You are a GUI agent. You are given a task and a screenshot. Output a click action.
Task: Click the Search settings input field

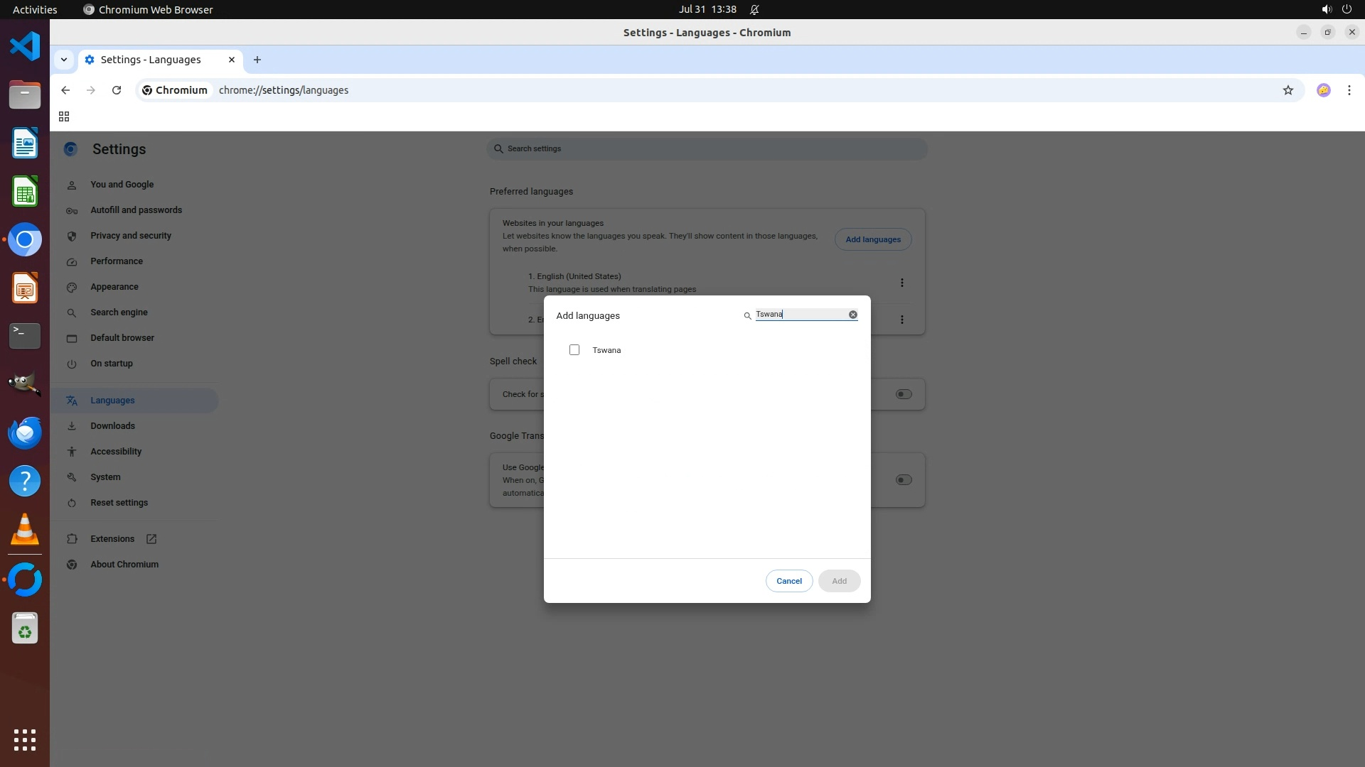[x=707, y=149]
